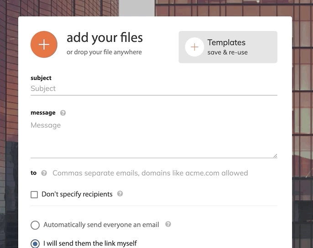Click the 'add your files' heading
Image resolution: width=313 pixels, height=248 pixels.
(x=104, y=38)
